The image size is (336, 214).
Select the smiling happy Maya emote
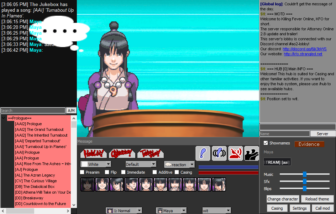pos(102,184)
